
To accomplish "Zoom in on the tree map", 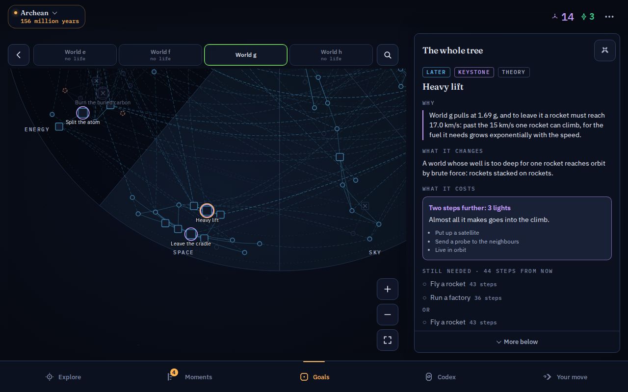I will click(x=388, y=289).
